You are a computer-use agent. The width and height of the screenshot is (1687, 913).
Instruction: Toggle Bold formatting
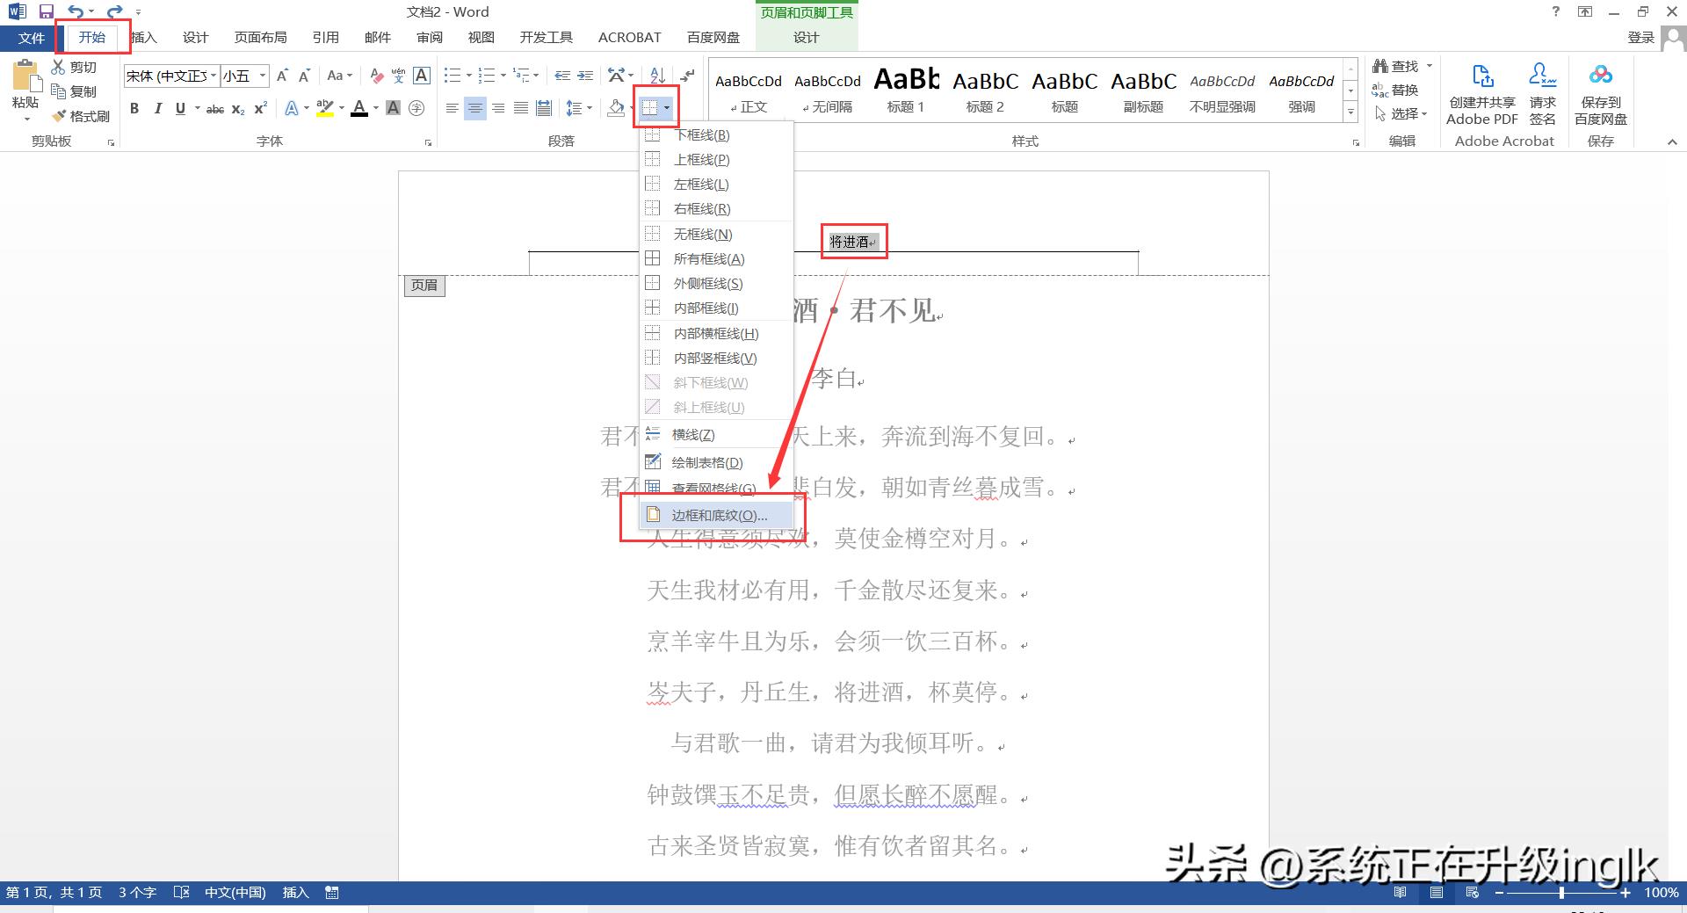point(134,108)
